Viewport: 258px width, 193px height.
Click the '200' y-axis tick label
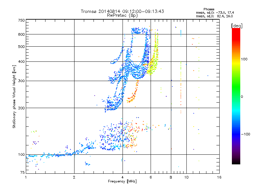[22, 108]
